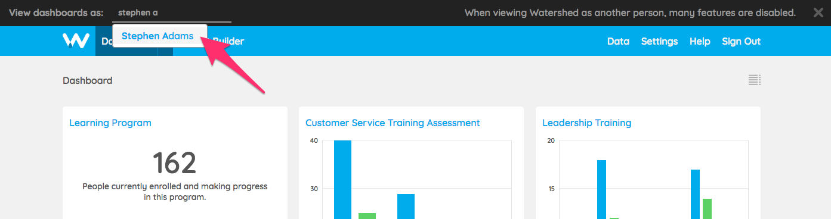Open the dashboard list view icon
Image resolution: width=831 pixels, height=219 pixels.
pos(755,80)
